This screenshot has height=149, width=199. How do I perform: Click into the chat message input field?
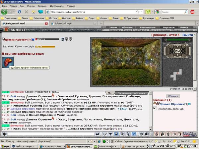[x=51, y=134]
